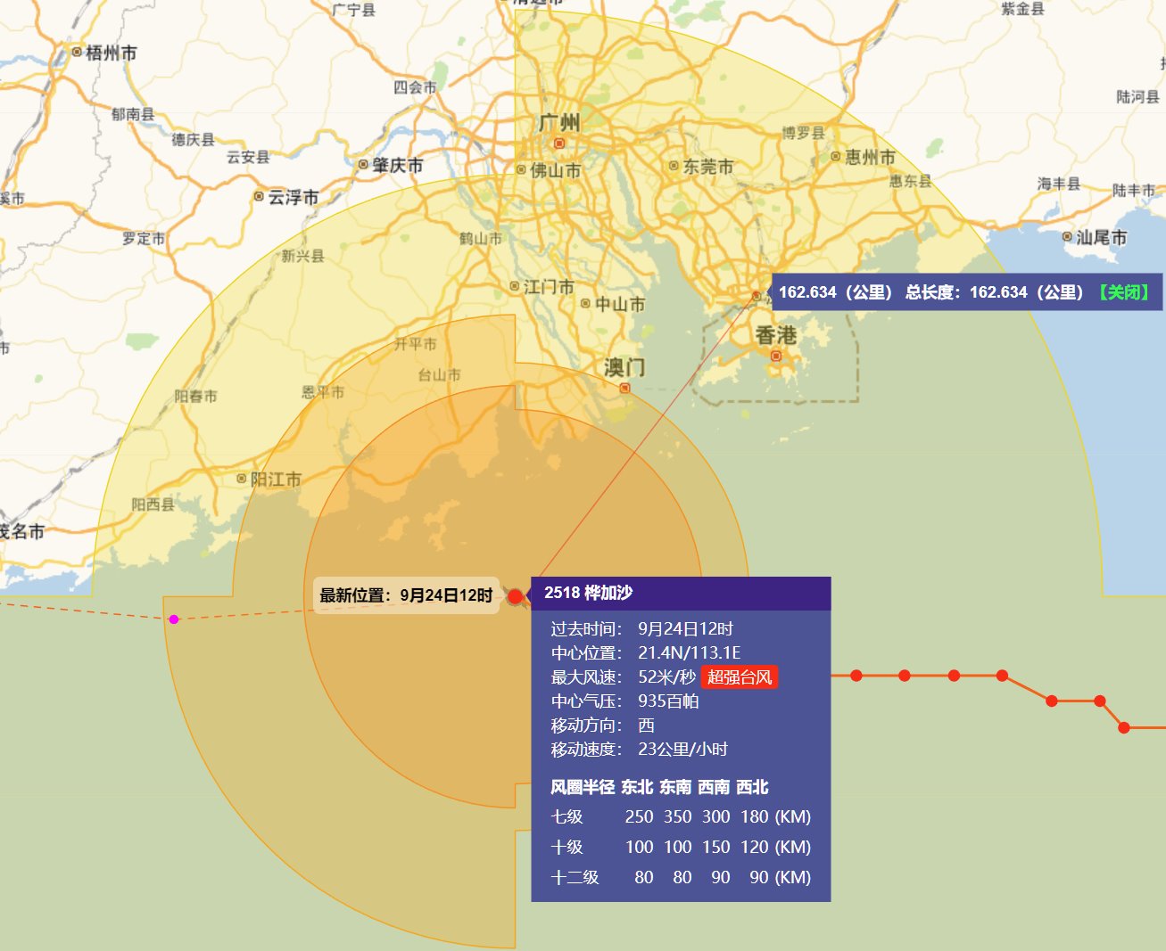Click the 澳门 city marker icon
This screenshot has height=951, width=1166.
click(624, 388)
